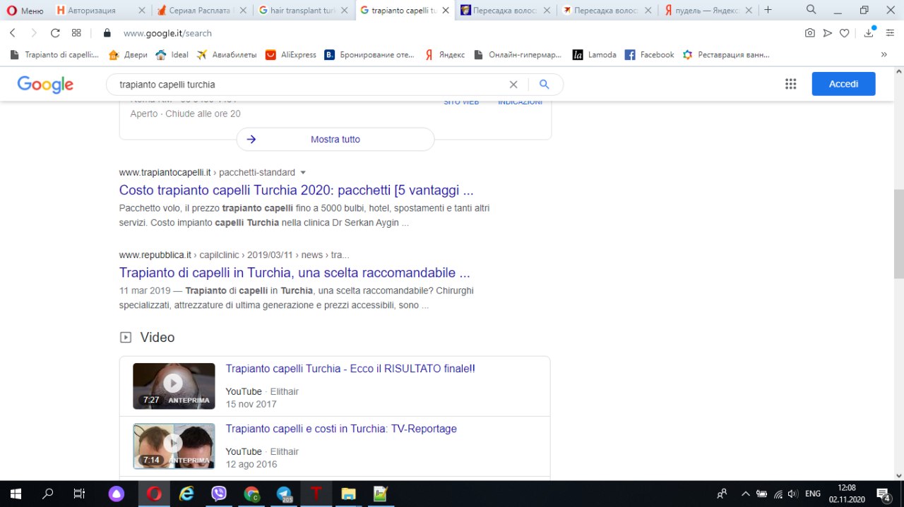The image size is (904, 507).
Task: Click the Mostra tutto button
Action: tap(335, 140)
